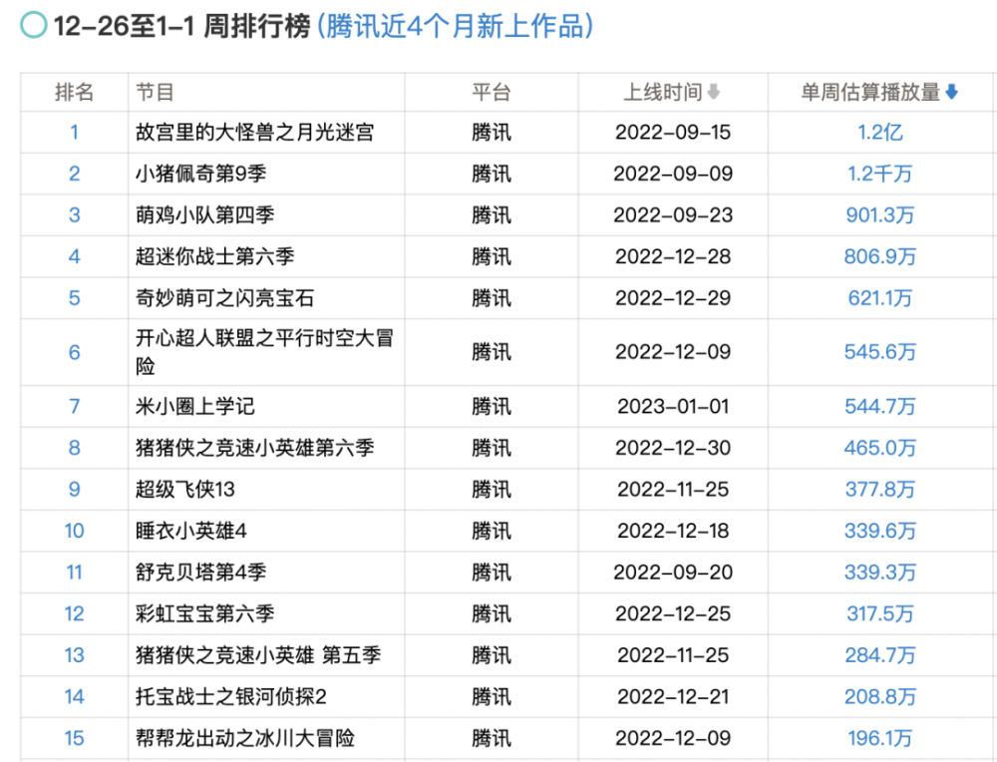Select 托宝战士之银河侦探2 program
This screenshot has height=762, width=997.
(231, 696)
